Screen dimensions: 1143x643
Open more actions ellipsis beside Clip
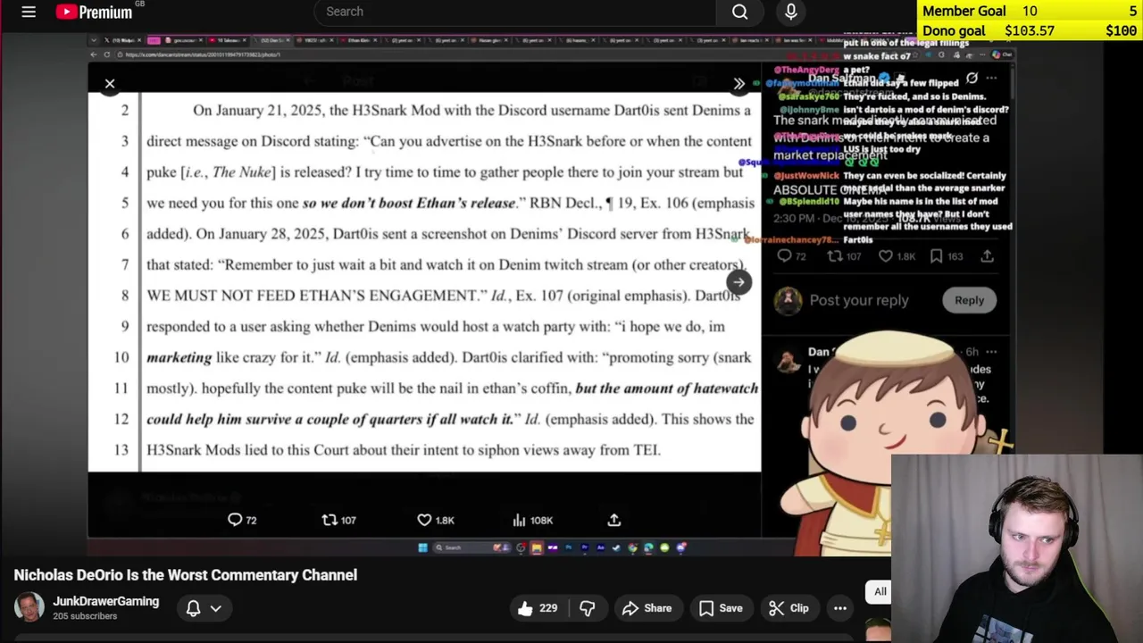[840, 608]
